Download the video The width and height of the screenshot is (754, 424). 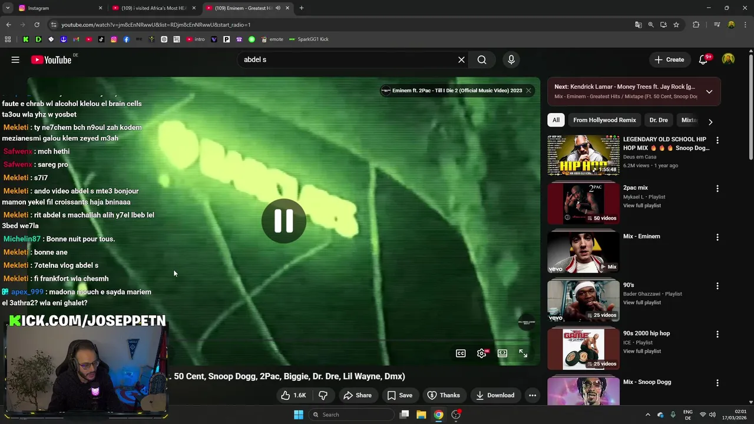(x=495, y=395)
